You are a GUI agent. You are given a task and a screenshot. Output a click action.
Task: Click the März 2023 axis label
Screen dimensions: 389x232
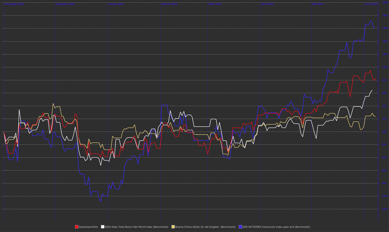pos(215,4)
